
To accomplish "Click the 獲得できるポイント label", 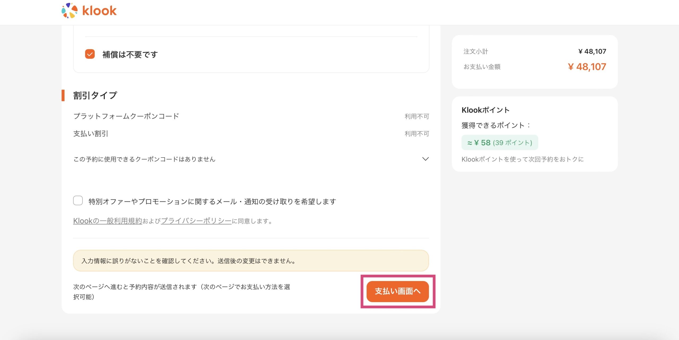I will pyautogui.click(x=495, y=125).
